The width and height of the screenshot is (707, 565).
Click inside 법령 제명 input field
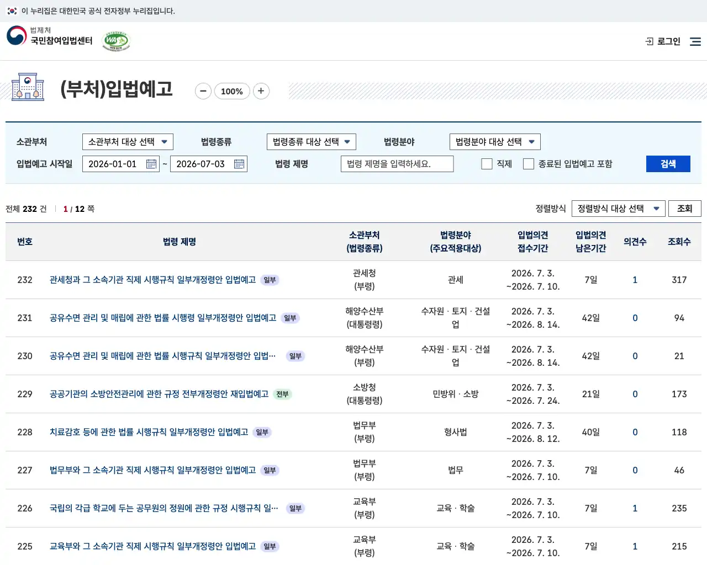(397, 164)
